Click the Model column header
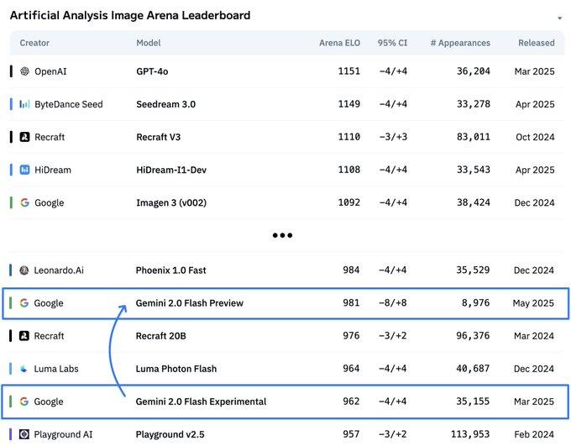The image size is (571, 446). click(148, 43)
